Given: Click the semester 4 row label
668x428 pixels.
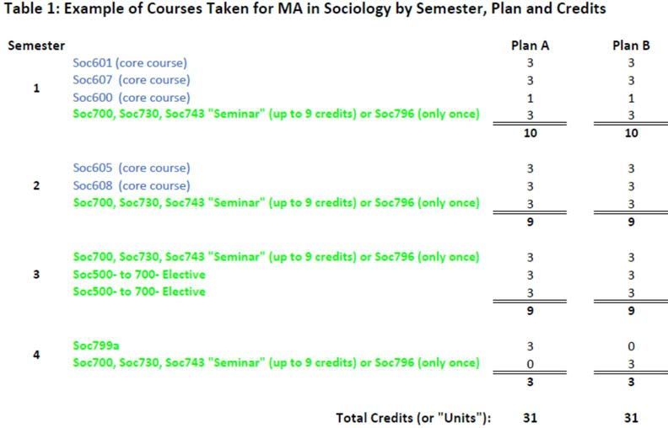Looking at the screenshot, I should pyautogui.click(x=35, y=355).
